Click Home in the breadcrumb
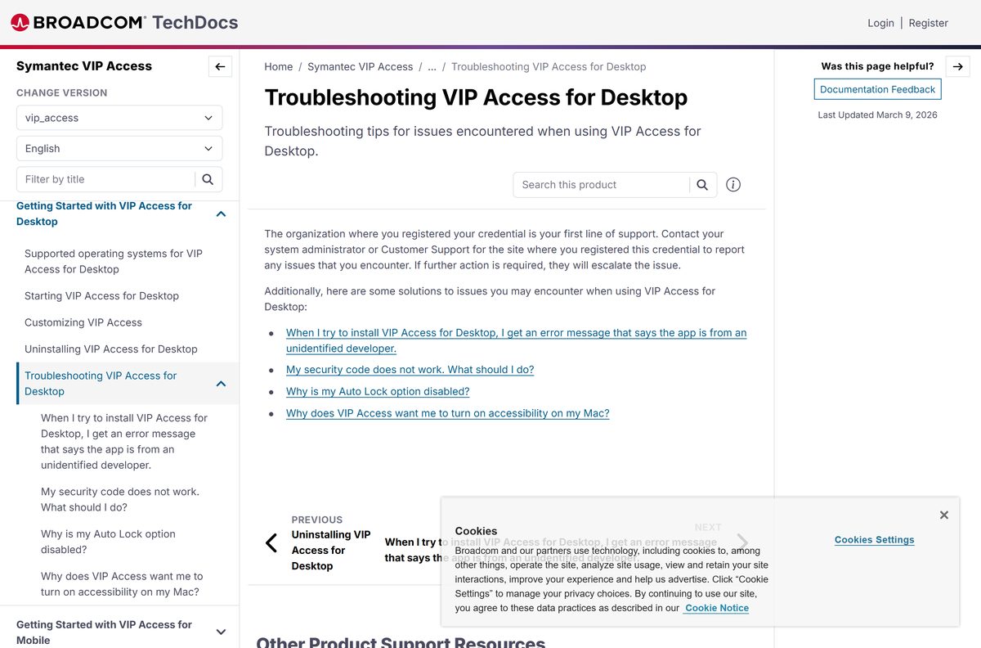The width and height of the screenshot is (981, 648). [x=279, y=67]
